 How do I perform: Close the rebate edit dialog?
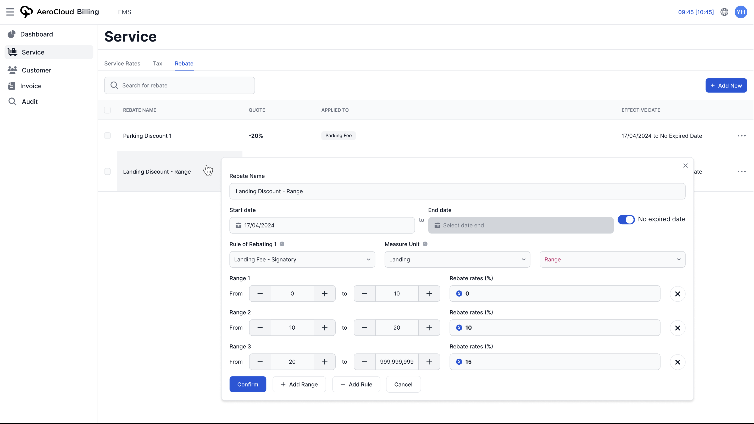click(685, 166)
